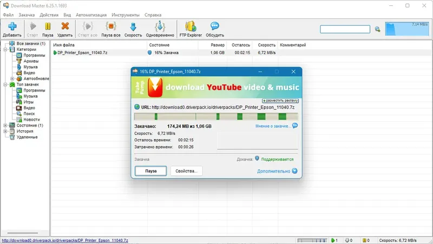Screen dimensions: 433x244
Task: Open the Автоматизация menu
Action: pyautogui.click(x=91, y=15)
